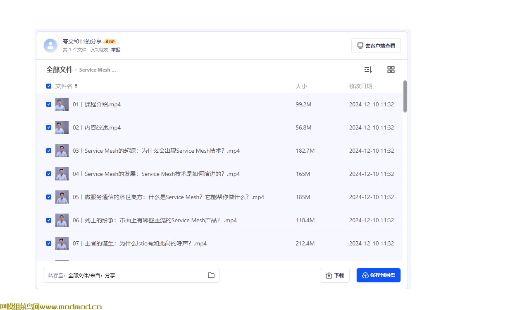This screenshot has height=310, width=515.
Task: Open folder picker icon in save path
Action: [211, 275]
